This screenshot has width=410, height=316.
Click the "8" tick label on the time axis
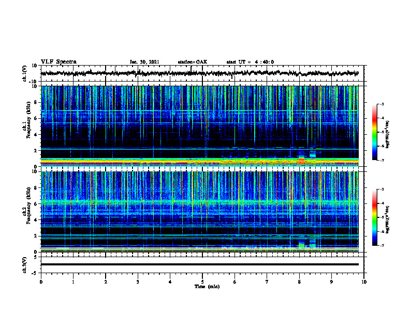tap(299, 282)
